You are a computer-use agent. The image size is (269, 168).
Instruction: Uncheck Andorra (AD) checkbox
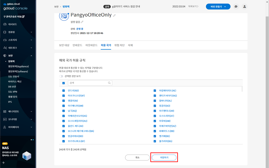pyautogui.click(x=64, y=91)
